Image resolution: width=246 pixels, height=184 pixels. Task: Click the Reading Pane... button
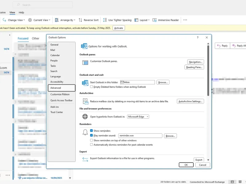tap(194, 67)
